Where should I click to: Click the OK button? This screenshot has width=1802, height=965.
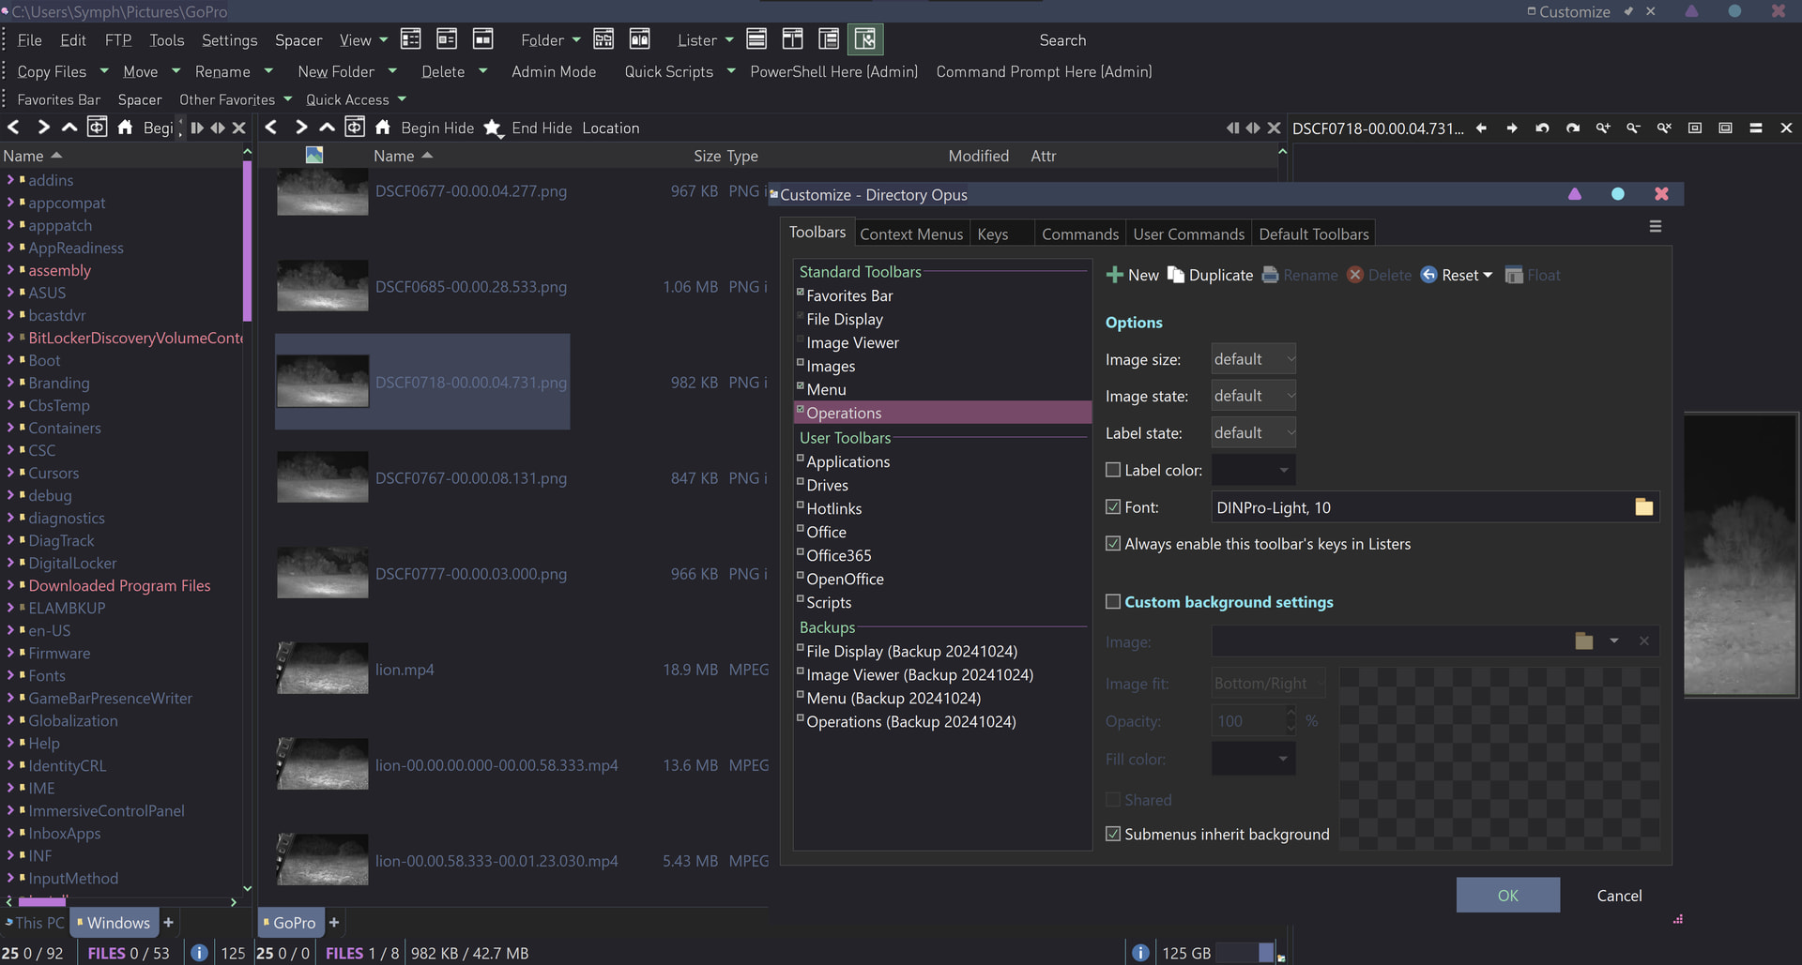pyautogui.click(x=1507, y=896)
